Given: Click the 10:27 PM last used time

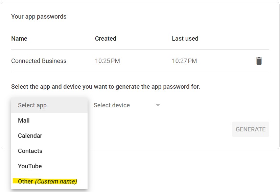Looking at the screenshot, I should coord(184,61).
